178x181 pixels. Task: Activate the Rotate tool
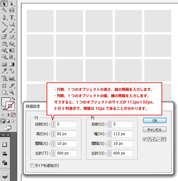pyautogui.click(x=4, y=44)
